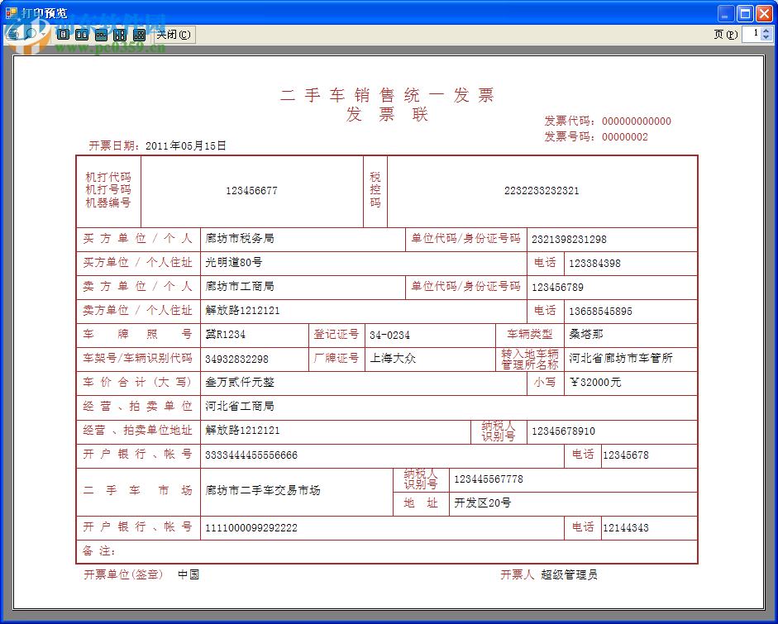This screenshot has width=778, height=624.
Task: Show three pages in preview
Action: [101, 34]
